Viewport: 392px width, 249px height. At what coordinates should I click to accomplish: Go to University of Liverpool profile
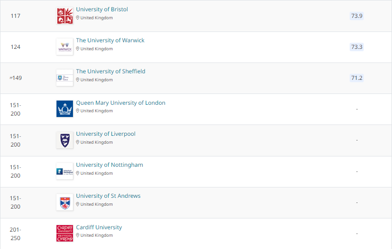click(x=105, y=134)
